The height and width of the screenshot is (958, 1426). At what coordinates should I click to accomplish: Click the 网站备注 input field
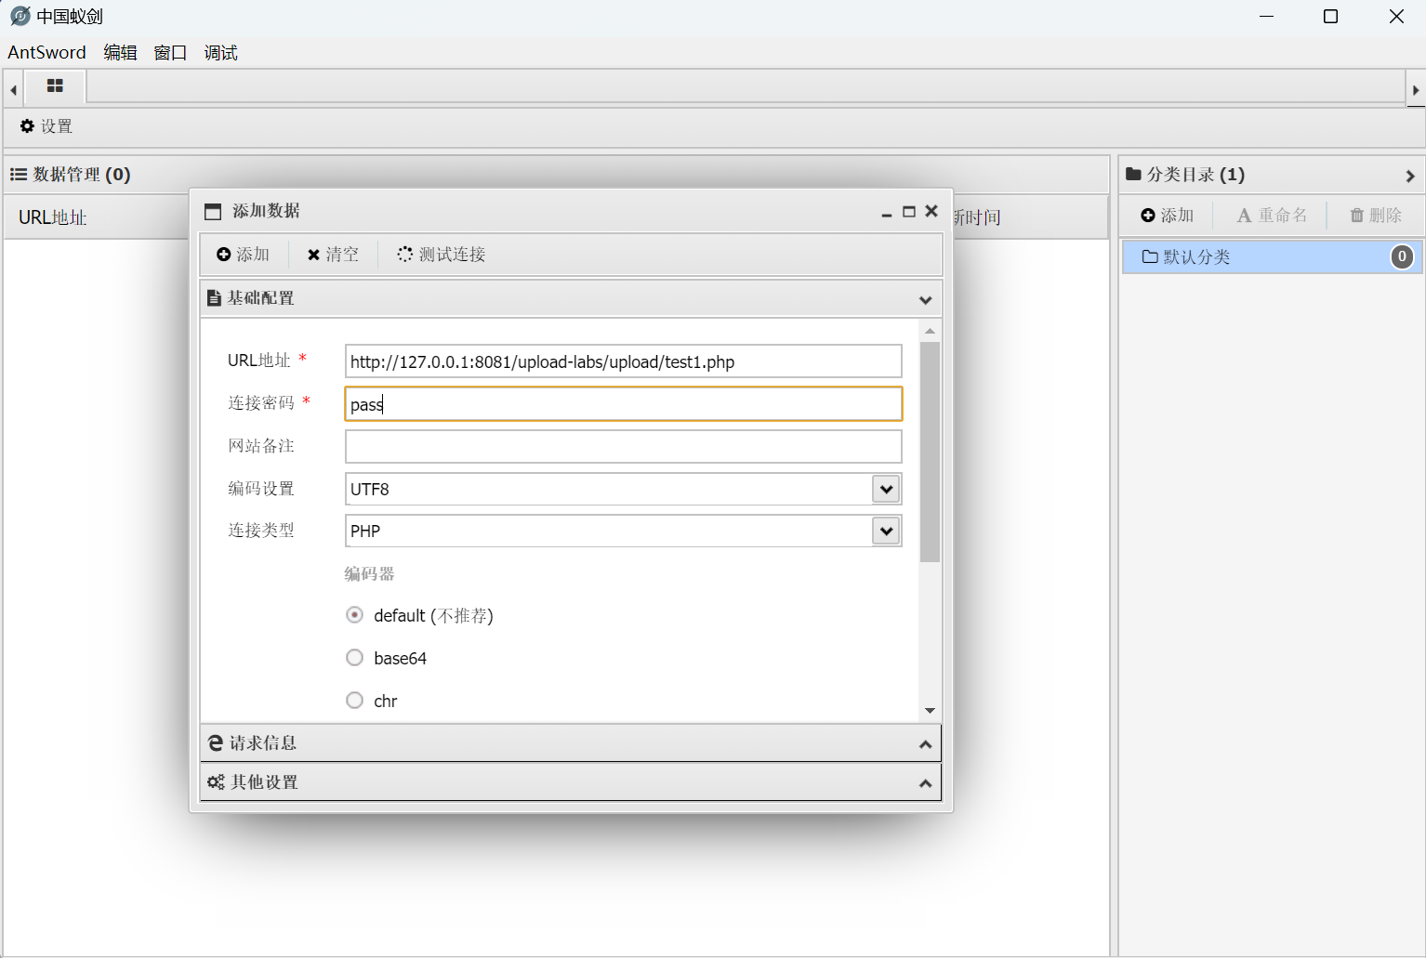coord(623,446)
